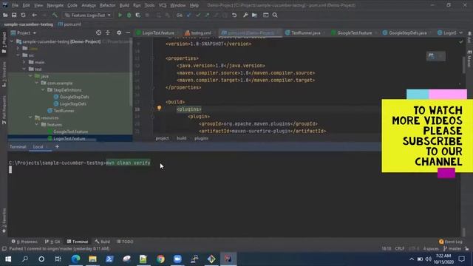Click the plugins breadcrumb below editor
This screenshot has height=266, width=473.
(x=201, y=138)
